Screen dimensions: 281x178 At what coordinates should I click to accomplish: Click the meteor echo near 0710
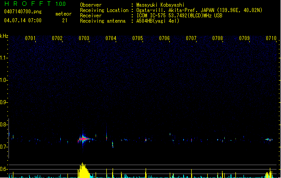pyautogui.click(x=268, y=139)
